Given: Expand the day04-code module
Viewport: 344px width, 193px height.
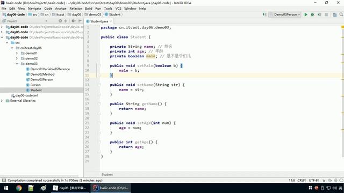Looking at the screenshot, I should [2, 27].
